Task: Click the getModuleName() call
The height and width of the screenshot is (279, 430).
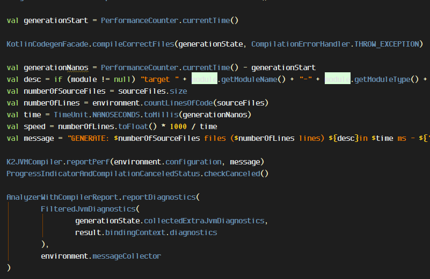Action: (253, 79)
